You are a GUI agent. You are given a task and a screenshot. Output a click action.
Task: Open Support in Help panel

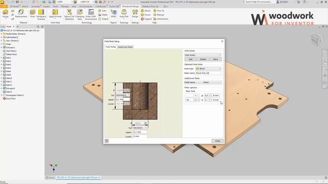[x=146, y=19]
